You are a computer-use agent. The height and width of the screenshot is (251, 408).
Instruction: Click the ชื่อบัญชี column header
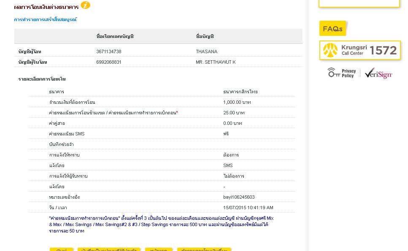point(205,36)
